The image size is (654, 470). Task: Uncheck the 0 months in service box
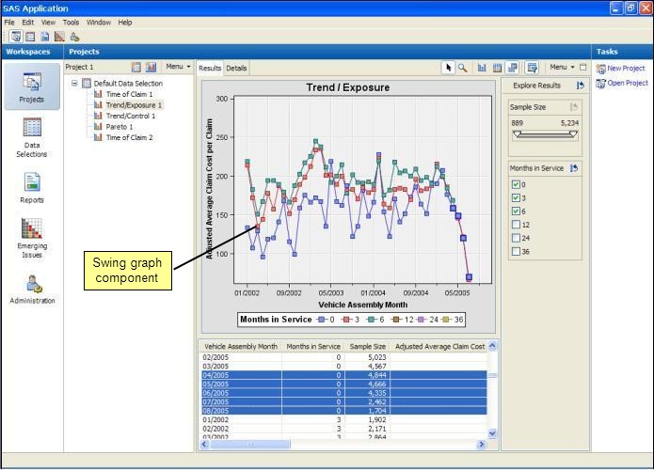pos(516,184)
